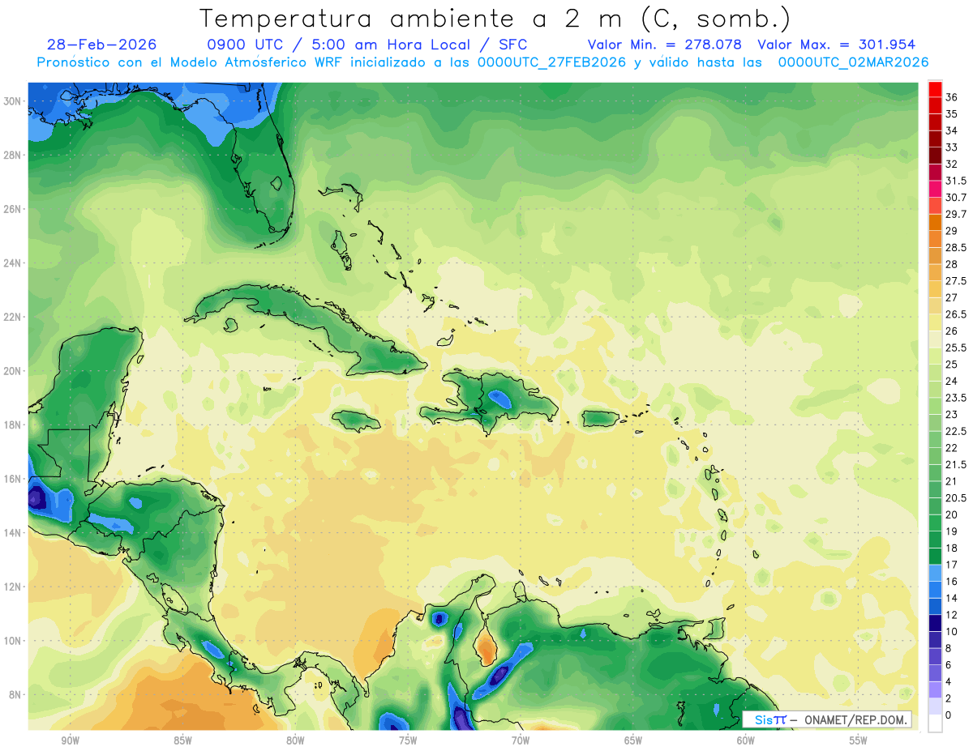Select the color scale value 23.5
The height and width of the screenshot is (751, 973).
956,398
